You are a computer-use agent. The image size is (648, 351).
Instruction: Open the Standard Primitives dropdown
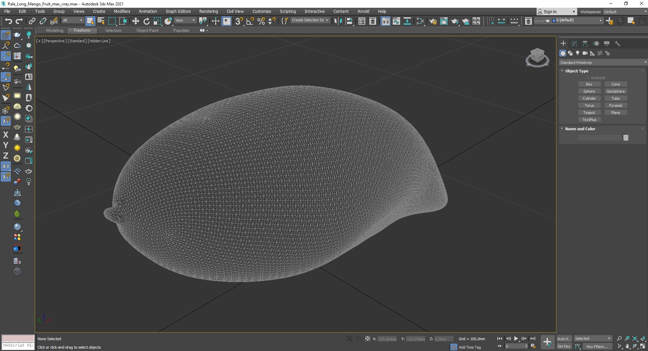[x=603, y=63]
